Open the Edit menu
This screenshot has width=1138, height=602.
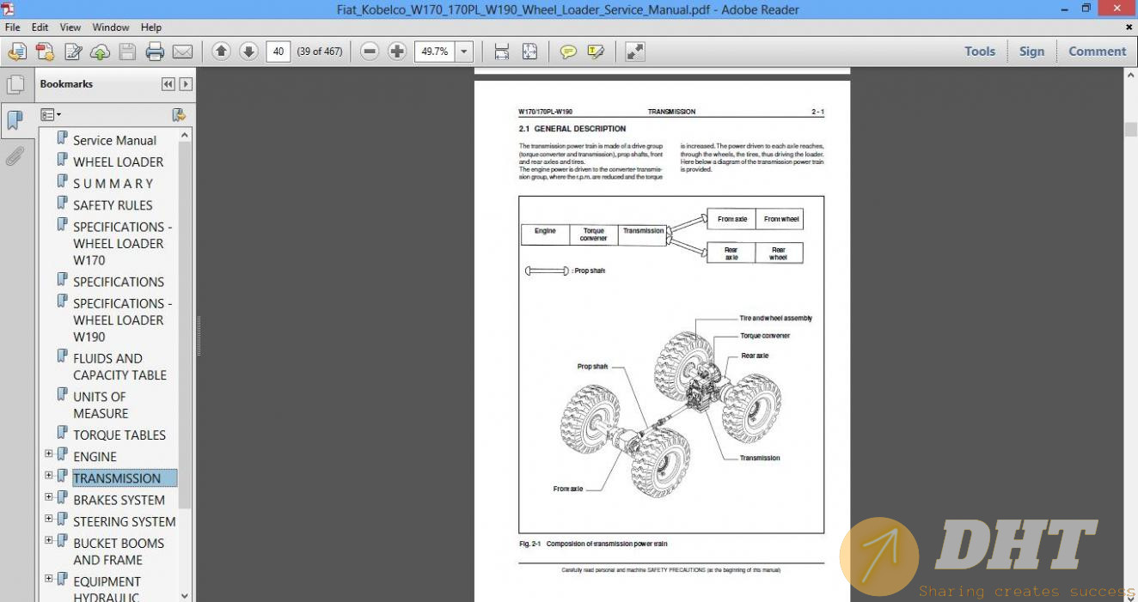pyautogui.click(x=40, y=27)
